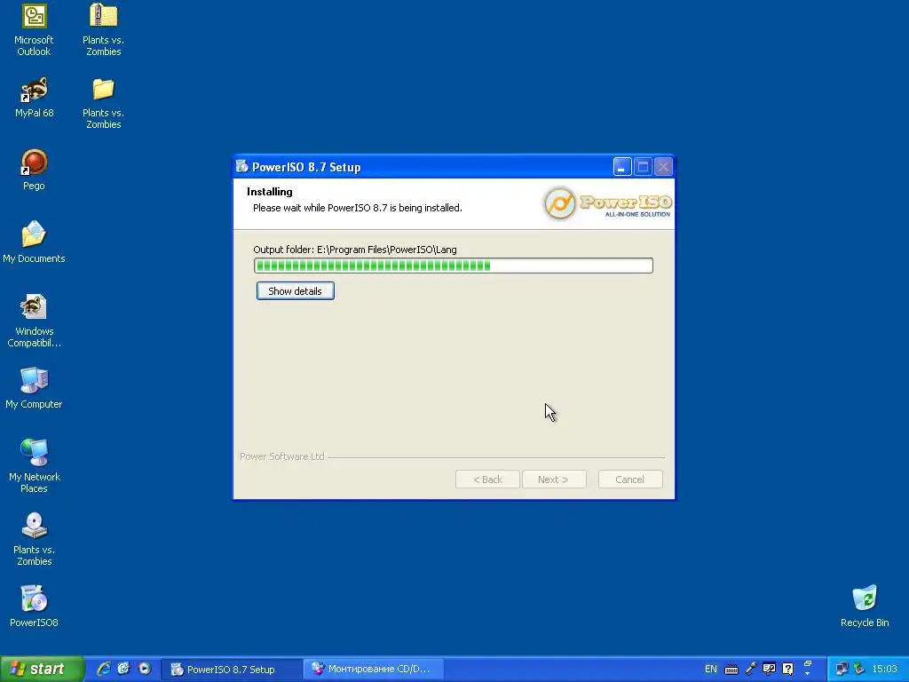This screenshot has width=909, height=682.
Task: Click the setup icon in the title bar
Action: pyautogui.click(x=242, y=167)
